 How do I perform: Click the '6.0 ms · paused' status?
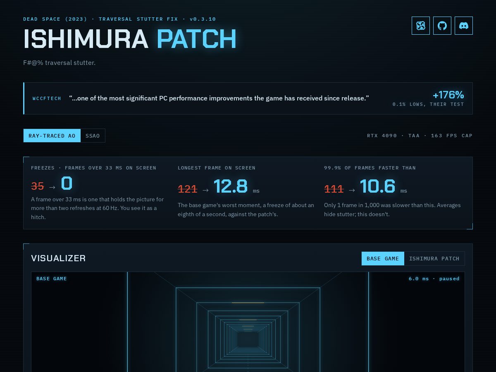pos(434,279)
